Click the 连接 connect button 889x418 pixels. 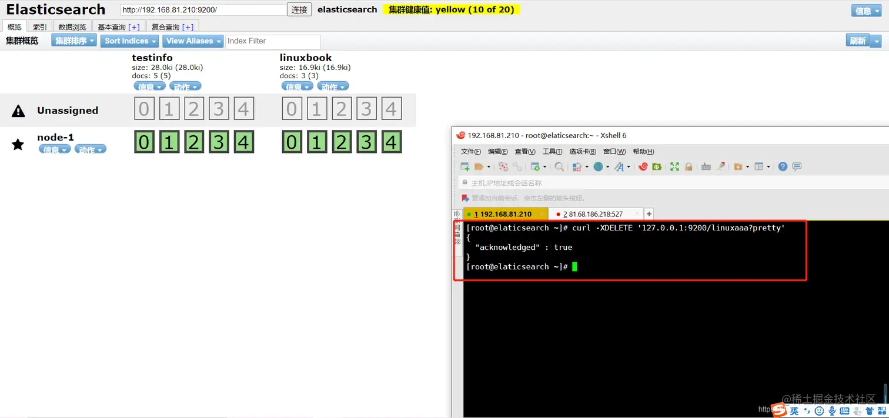click(299, 9)
